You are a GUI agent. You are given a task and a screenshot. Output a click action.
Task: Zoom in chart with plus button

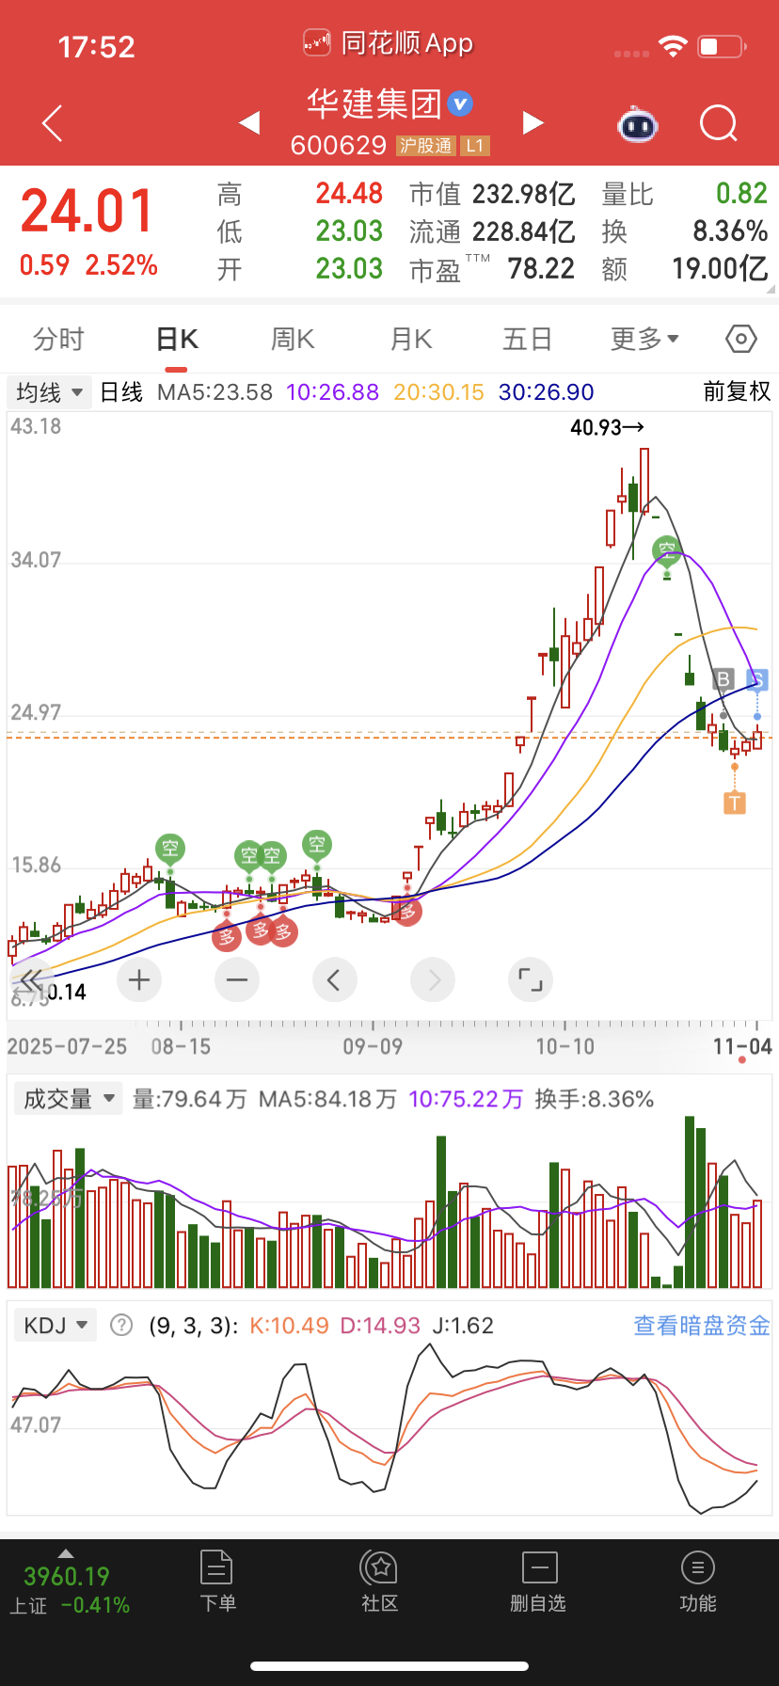tap(139, 980)
